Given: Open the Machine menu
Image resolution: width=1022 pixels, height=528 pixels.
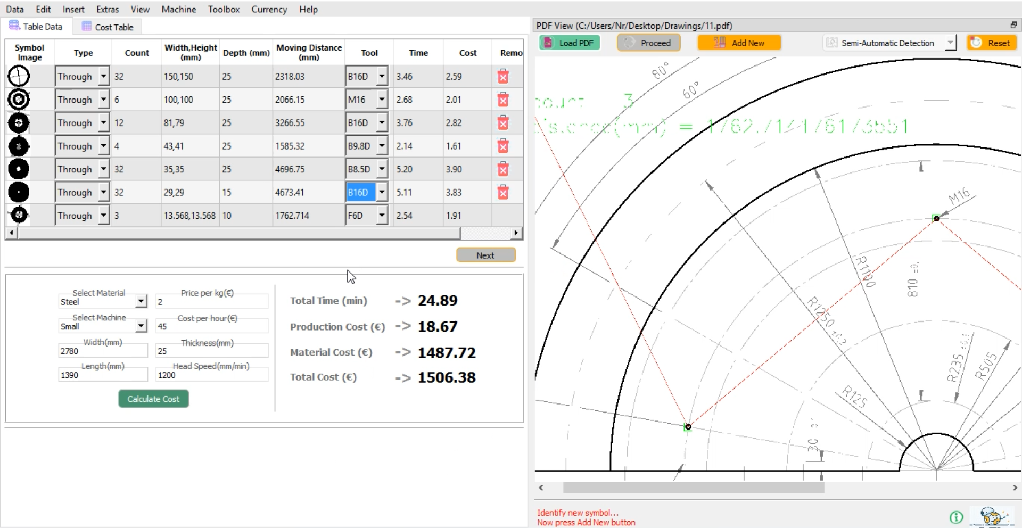Looking at the screenshot, I should tap(179, 9).
